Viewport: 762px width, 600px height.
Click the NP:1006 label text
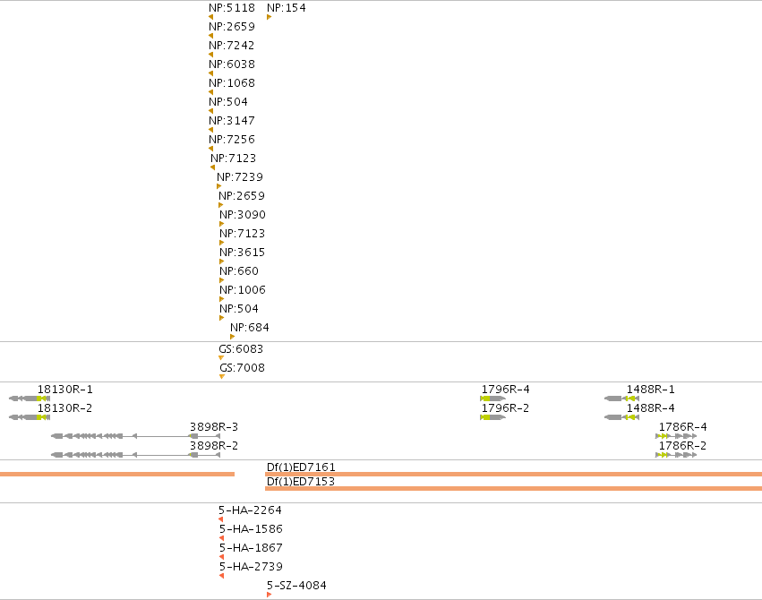point(243,290)
